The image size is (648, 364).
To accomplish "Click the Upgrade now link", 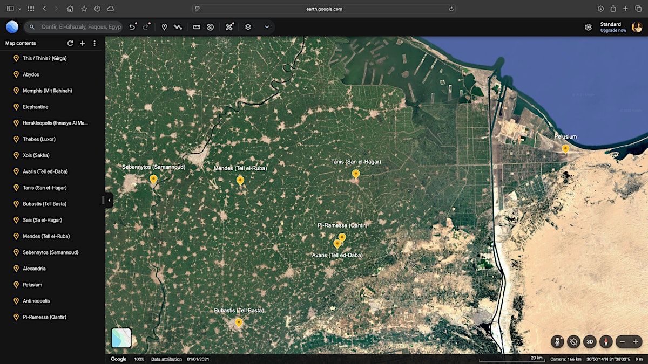I will [x=613, y=30].
